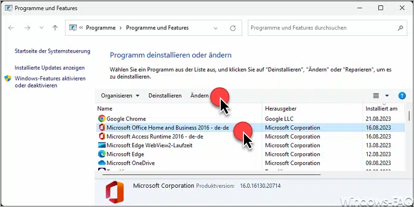Click the OneDrive cloud icon

[x=101, y=163]
